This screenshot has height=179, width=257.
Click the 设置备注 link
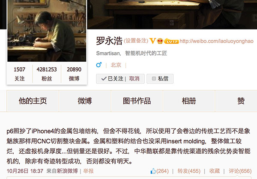pyautogui.click(x=136, y=41)
